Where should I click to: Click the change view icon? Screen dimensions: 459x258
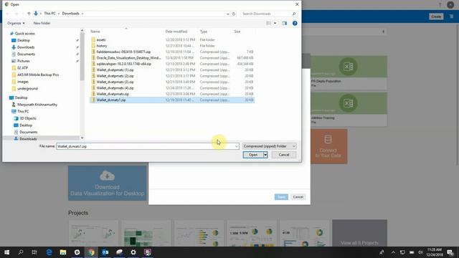tap(268, 23)
